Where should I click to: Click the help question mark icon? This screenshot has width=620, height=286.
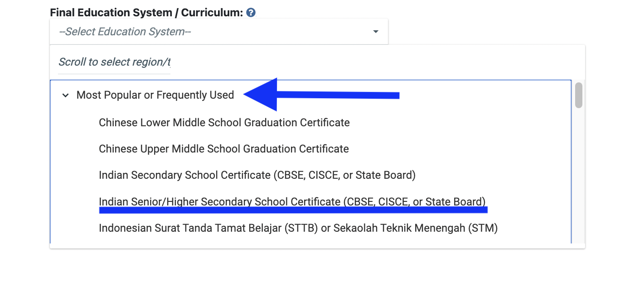coord(251,13)
